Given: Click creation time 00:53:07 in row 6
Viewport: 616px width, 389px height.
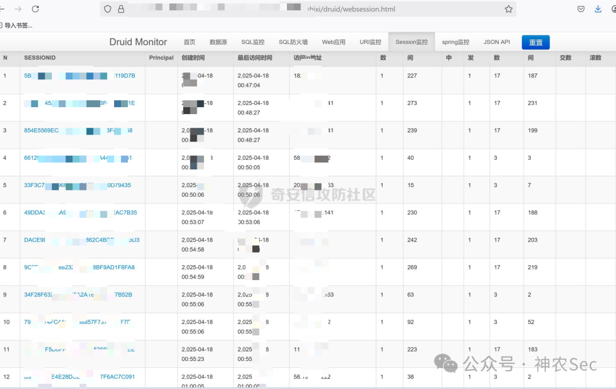Looking at the screenshot, I should tap(197, 217).
